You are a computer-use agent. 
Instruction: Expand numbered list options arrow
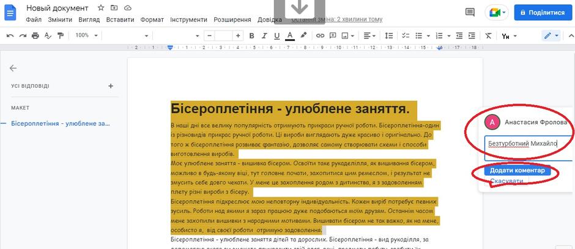coord(449,36)
